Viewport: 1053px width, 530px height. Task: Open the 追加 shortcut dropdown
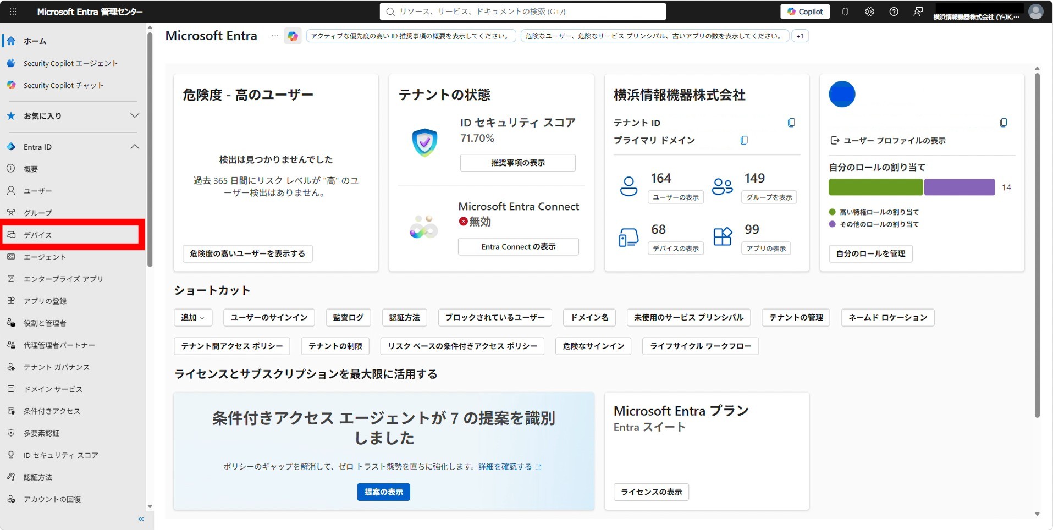click(193, 317)
